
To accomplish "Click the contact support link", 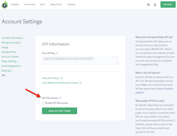I will coord(154,91).
